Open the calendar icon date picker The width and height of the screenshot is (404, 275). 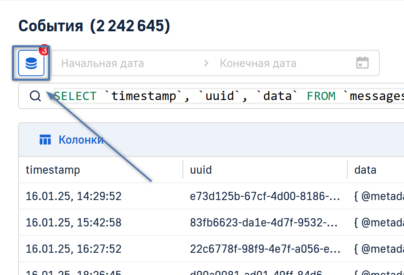tap(362, 63)
